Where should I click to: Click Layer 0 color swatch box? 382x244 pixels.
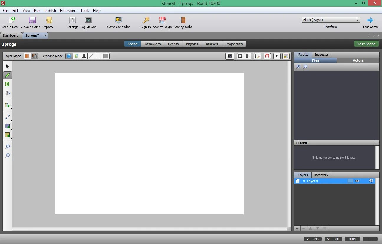point(350,181)
